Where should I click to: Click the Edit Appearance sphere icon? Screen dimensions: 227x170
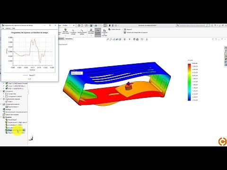tap(134, 39)
